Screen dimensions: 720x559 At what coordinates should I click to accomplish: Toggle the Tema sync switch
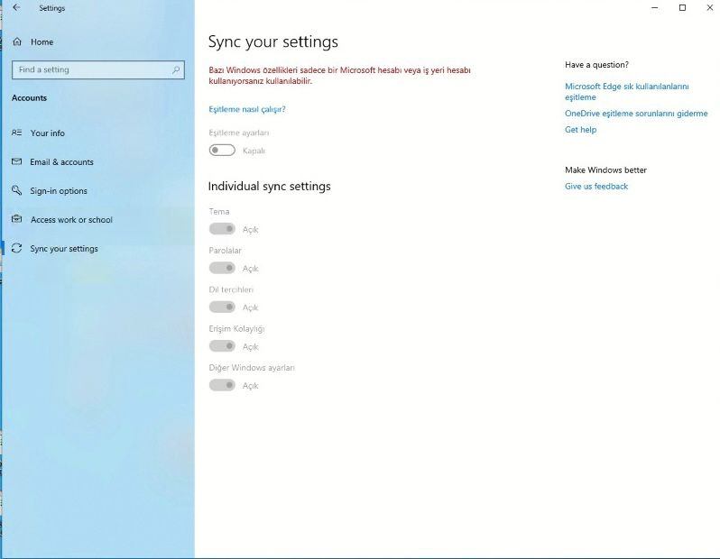(x=222, y=228)
